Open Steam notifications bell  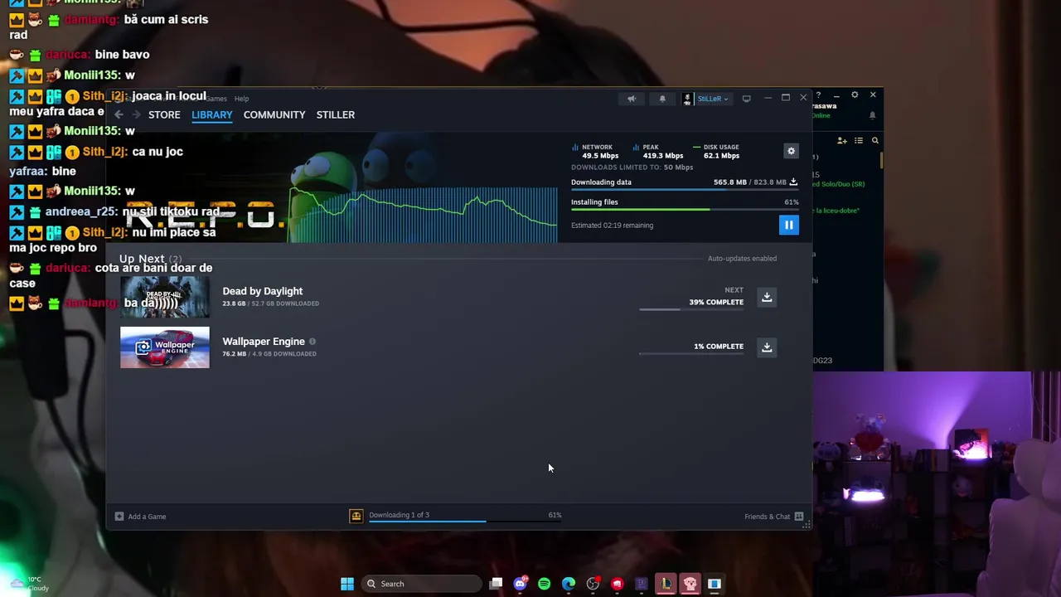click(662, 99)
